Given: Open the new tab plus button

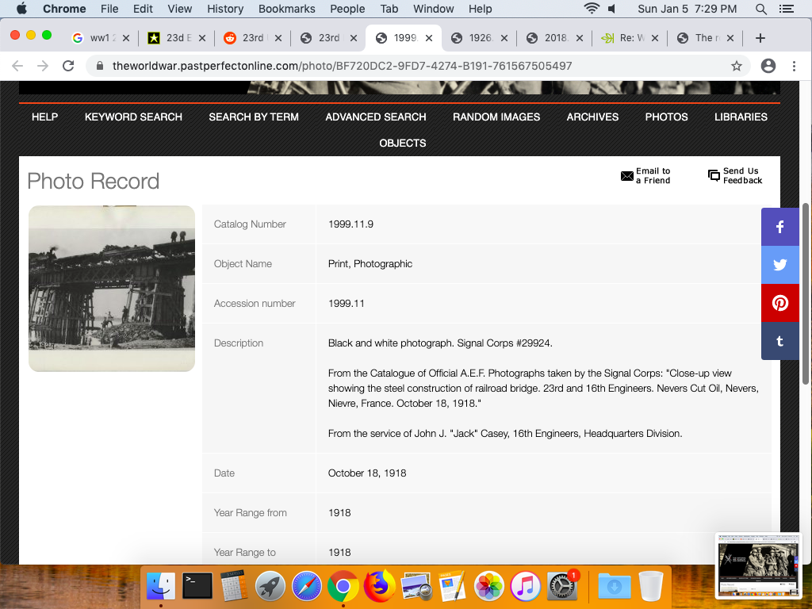Looking at the screenshot, I should click(760, 38).
